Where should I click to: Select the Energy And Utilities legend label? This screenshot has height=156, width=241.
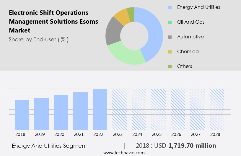pos(198,7)
